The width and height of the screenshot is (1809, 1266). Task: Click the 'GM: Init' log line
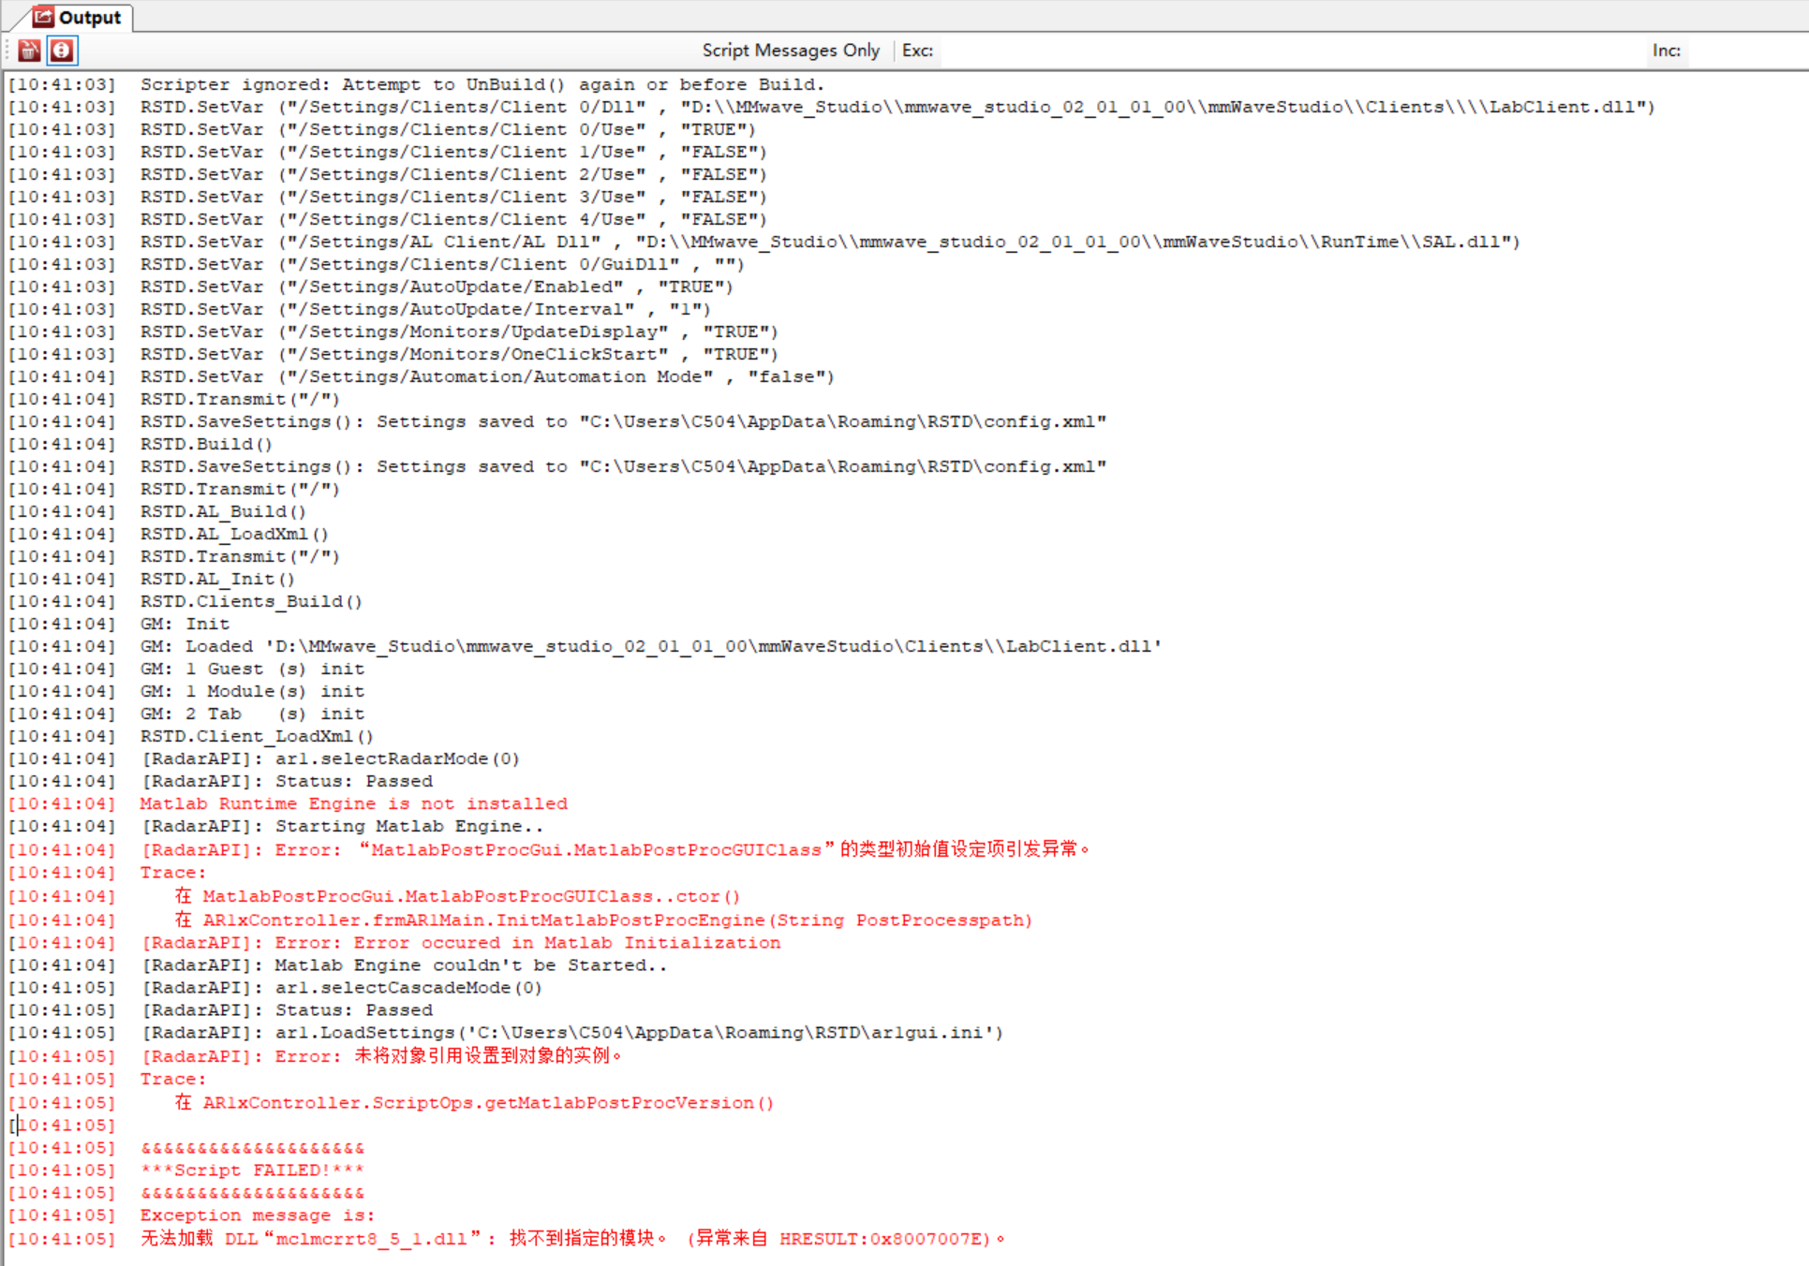point(185,624)
